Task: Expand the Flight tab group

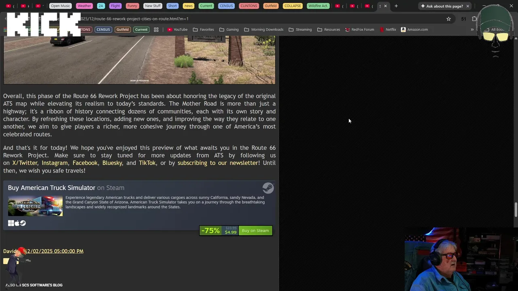Action: tap(115, 6)
